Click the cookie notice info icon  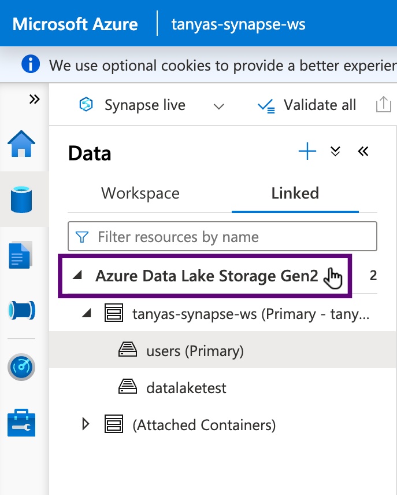(x=31, y=64)
